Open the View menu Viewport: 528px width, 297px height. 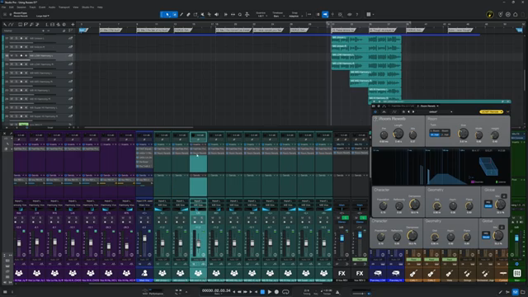click(x=76, y=7)
